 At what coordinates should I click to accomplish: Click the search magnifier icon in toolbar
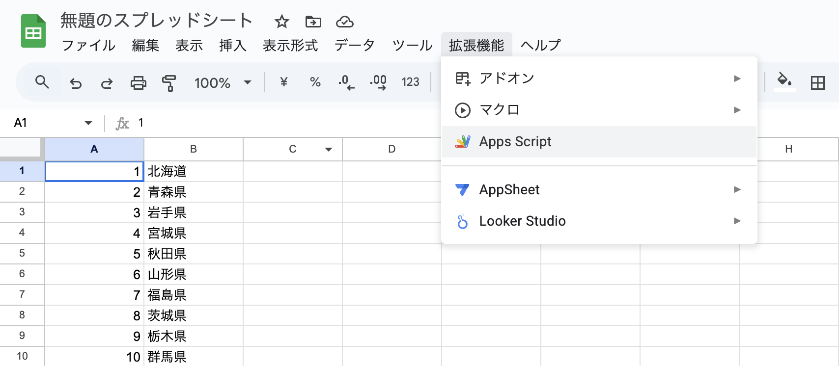(42, 82)
